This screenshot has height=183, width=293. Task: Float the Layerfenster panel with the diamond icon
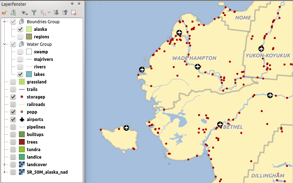72,4
